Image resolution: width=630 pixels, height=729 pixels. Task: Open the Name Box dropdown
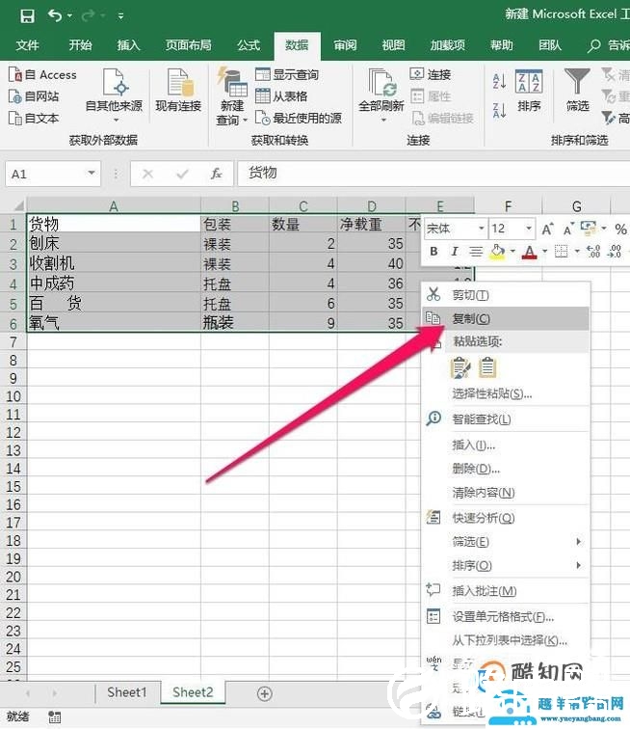pos(92,174)
